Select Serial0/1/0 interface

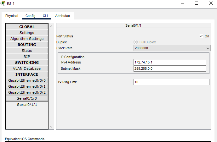[x=27, y=98]
